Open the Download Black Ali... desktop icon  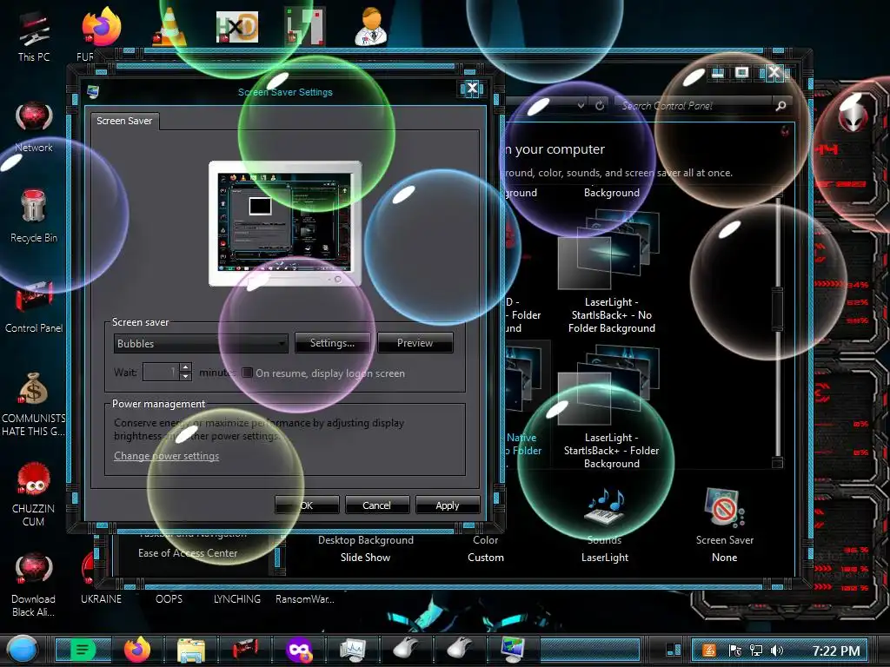coord(34,584)
